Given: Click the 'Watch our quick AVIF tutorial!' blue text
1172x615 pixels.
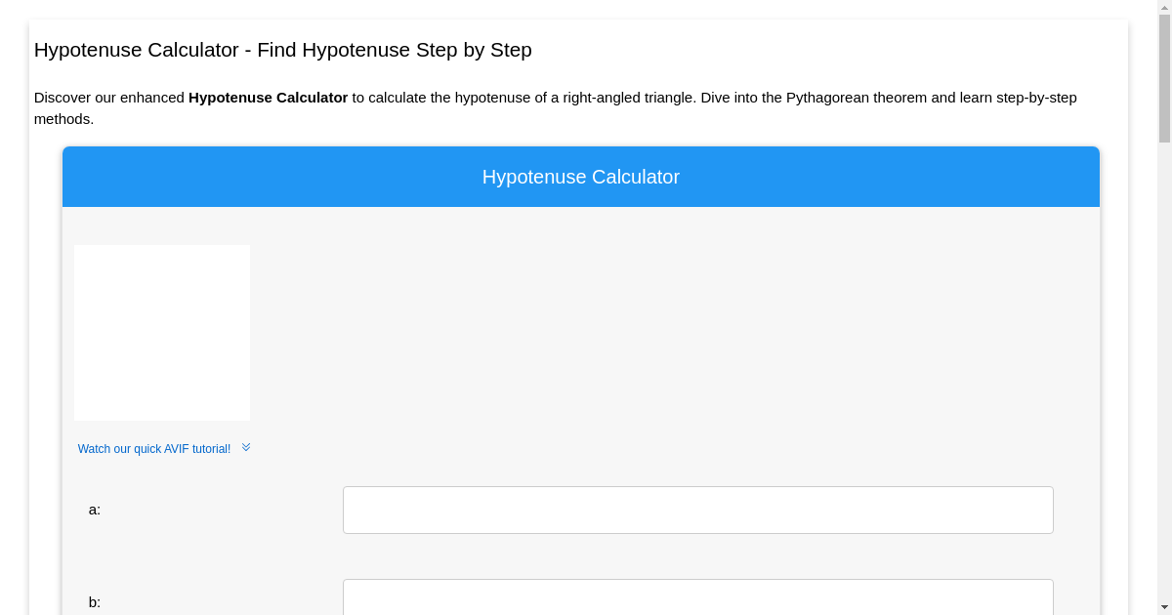Looking at the screenshot, I should coord(154,449).
